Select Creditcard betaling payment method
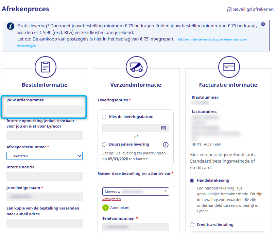 pos(192,225)
